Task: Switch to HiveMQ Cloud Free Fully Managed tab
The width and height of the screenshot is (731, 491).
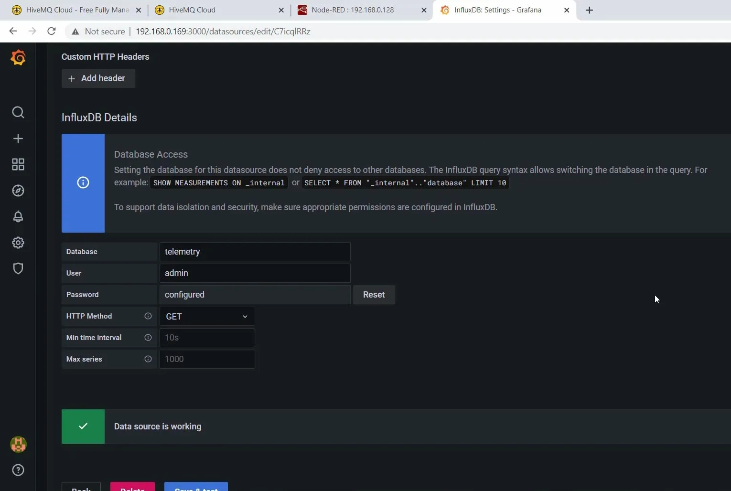Action: [x=76, y=10]
